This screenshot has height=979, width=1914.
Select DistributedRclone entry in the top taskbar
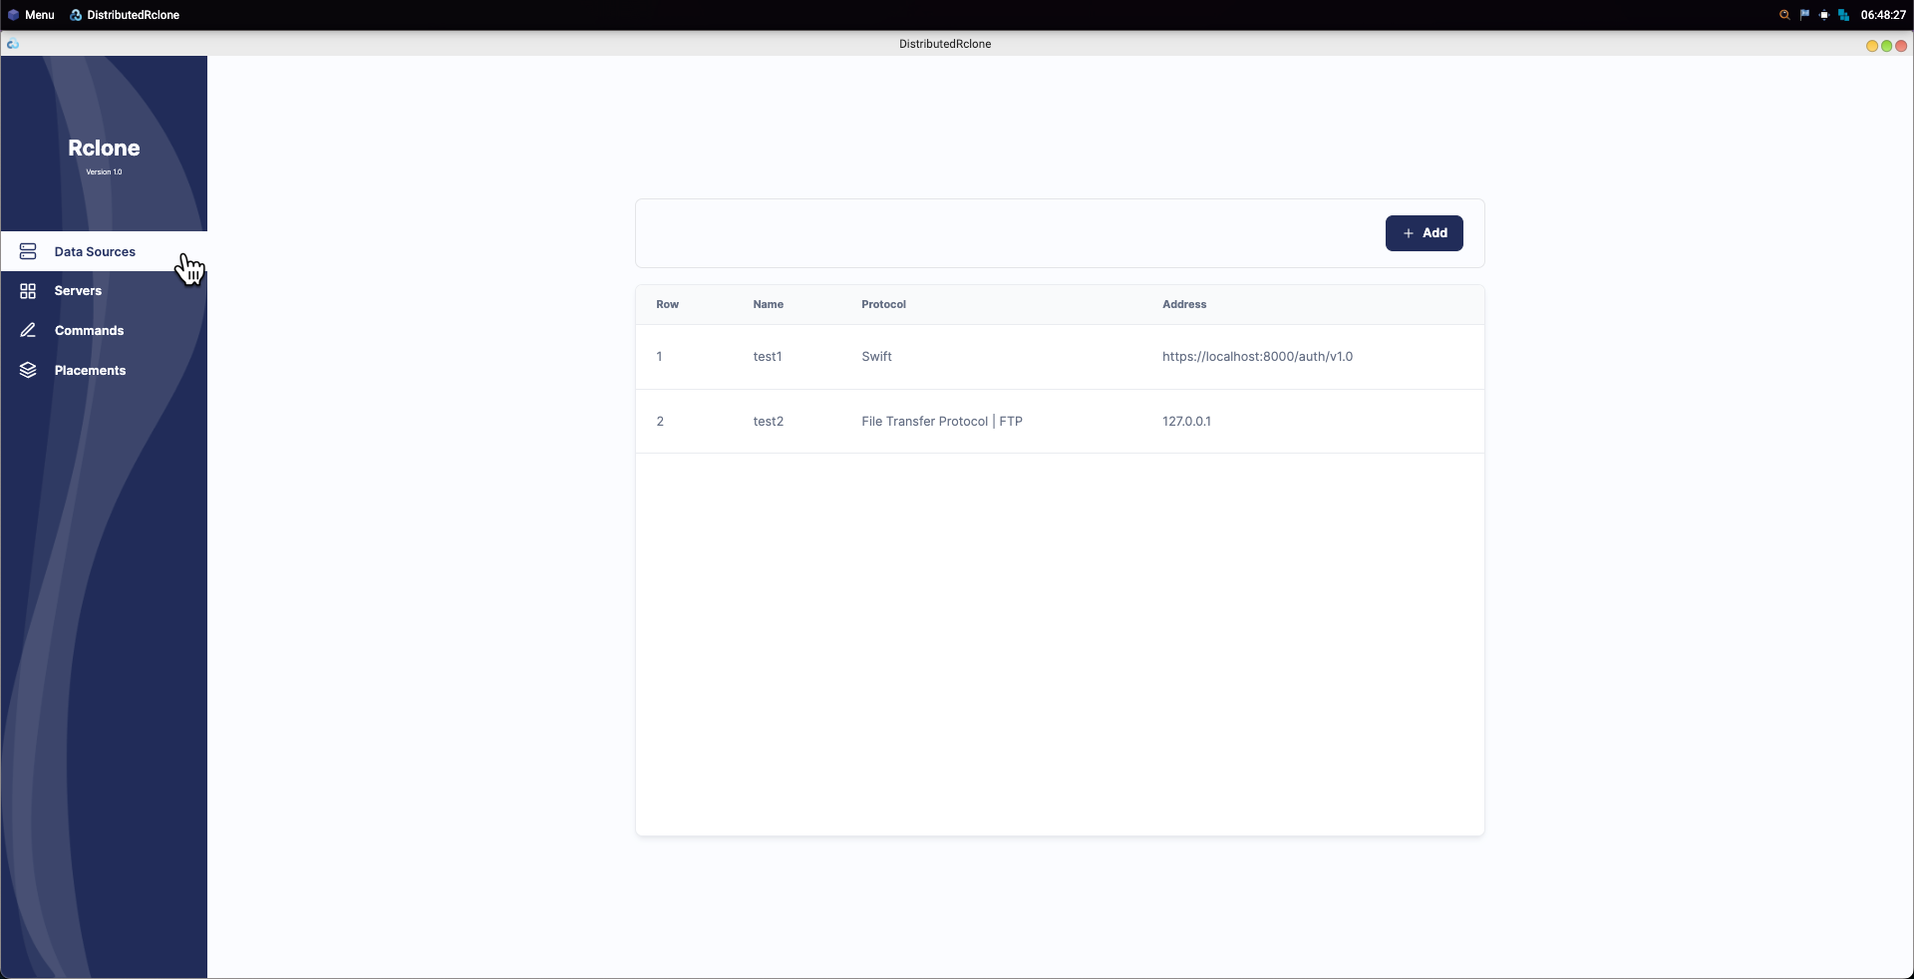(125, 15)
